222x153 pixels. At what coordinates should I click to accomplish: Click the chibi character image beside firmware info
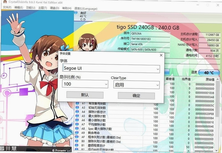(87, 43)
